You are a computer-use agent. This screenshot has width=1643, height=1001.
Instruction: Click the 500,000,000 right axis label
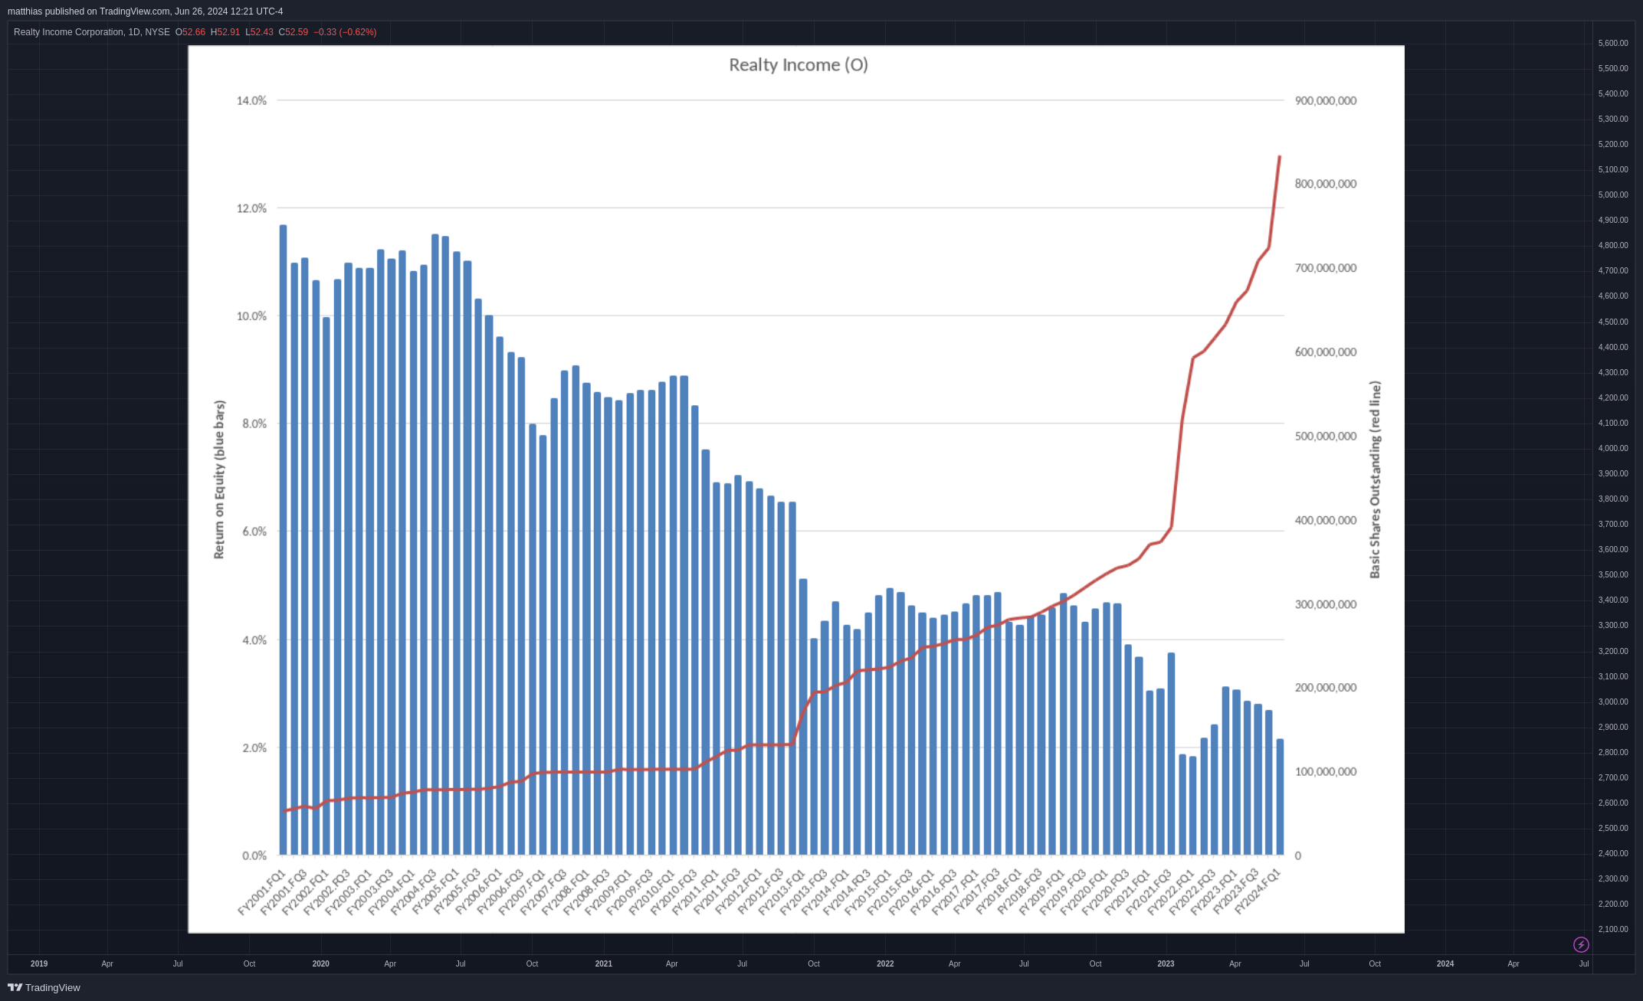1326,437
